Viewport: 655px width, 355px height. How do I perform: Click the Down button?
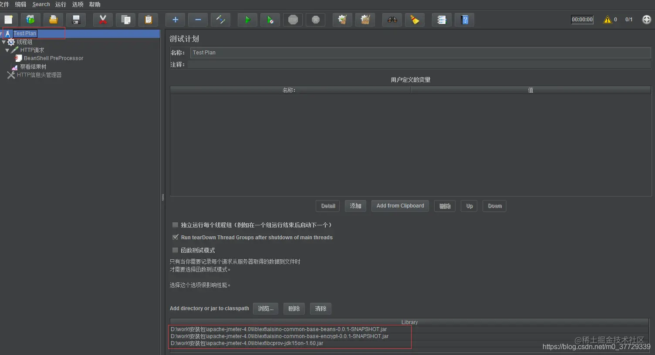(494, 206)
